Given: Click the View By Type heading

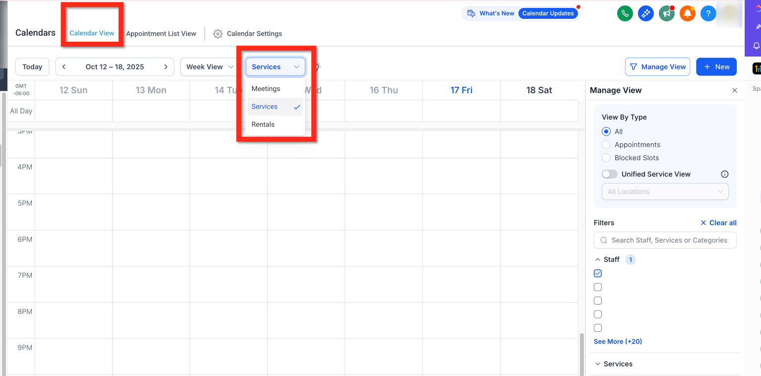Looking at the screenshot, I should (624, 117).
